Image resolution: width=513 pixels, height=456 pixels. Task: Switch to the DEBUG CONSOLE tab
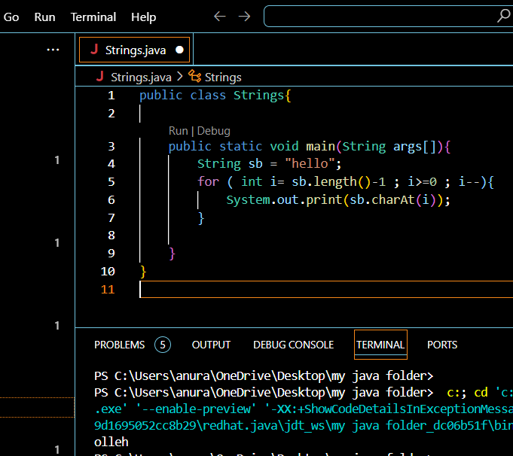[x=294, y=345]
